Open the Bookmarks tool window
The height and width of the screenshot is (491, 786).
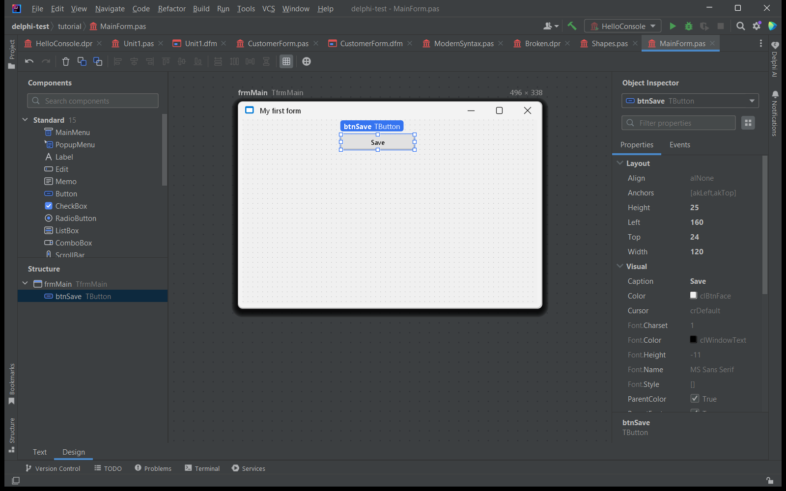point(12,384)
